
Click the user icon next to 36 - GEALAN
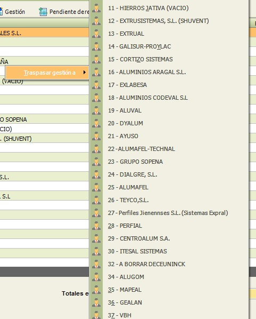click(96, 302)
